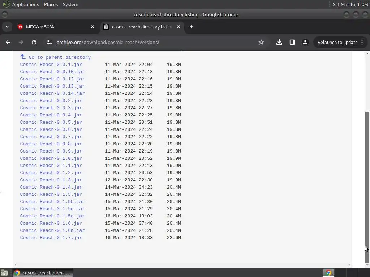Image resolution: width=370 pixels, height=277 pixels.
Task: Open Cosmic Reach-0.0.9.jar link
Action: pos(51,151)
